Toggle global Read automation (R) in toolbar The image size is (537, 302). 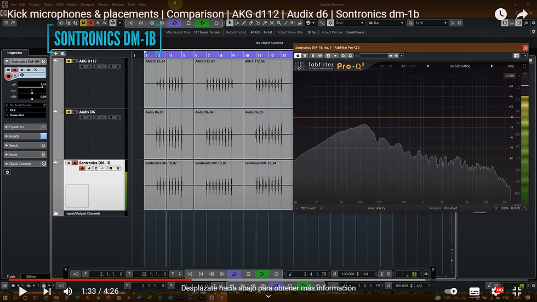tap(98, 23)
